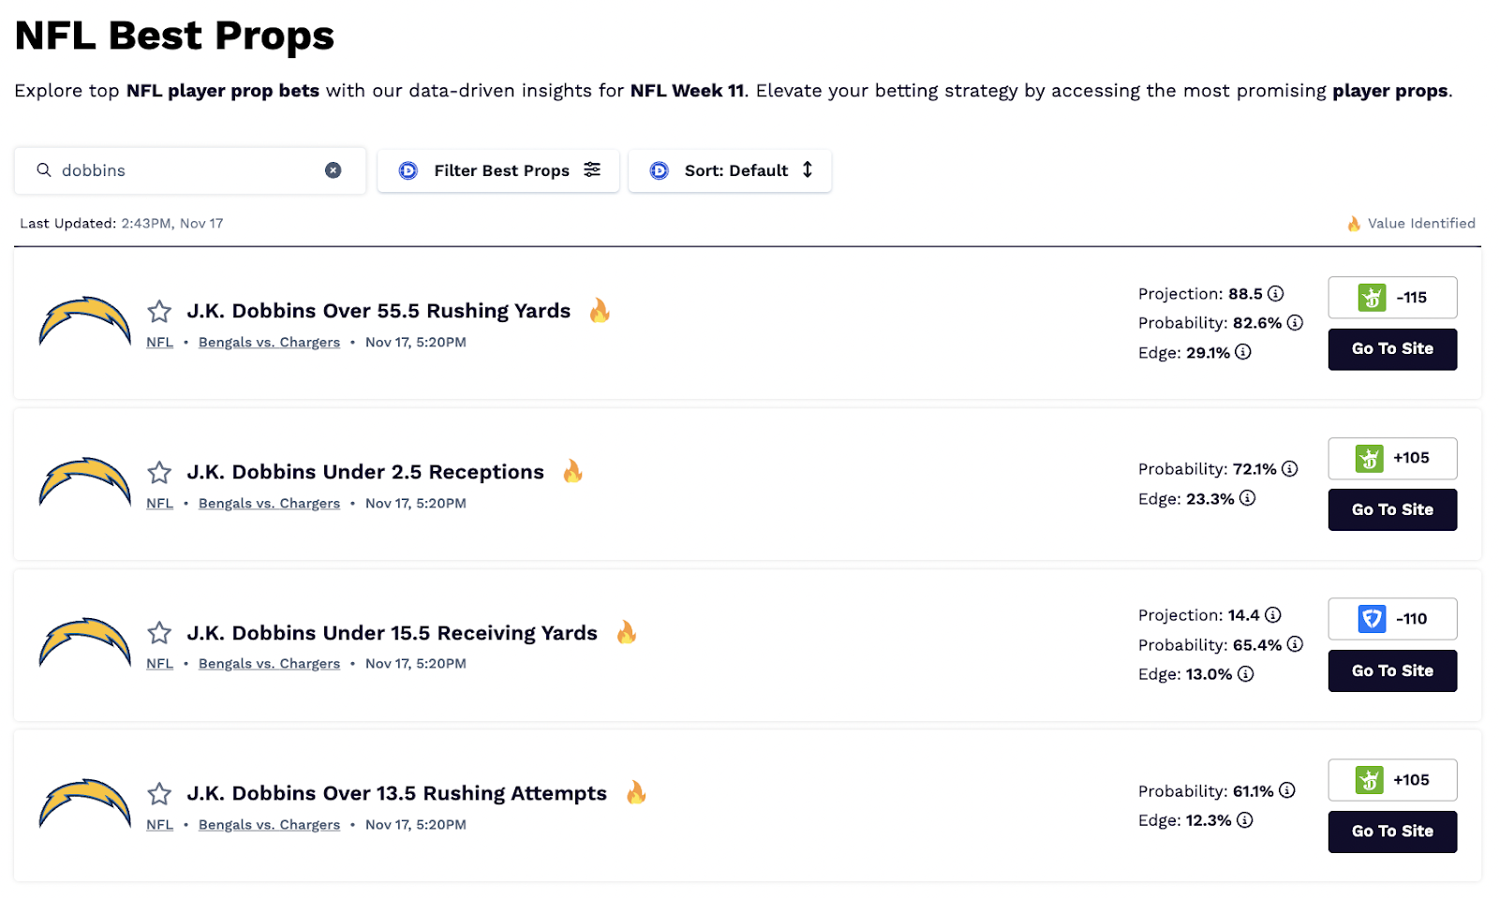Favorite the Over 55.5 Rushing Yards prop
This screenshot has height=898, width=1499.
click(x=159, y=311)
